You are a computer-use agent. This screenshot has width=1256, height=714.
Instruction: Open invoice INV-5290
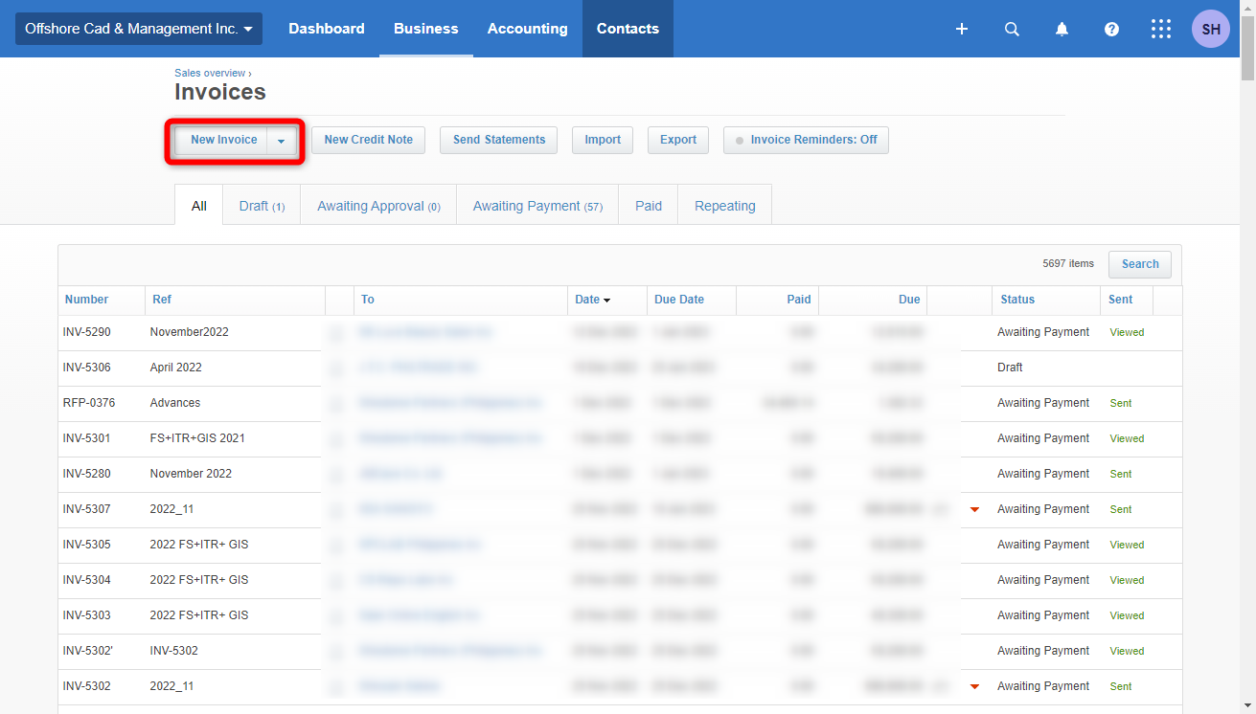click(x=86, y=332)
